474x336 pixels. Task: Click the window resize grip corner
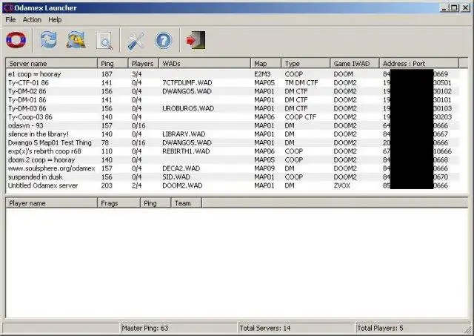point(468,329)
